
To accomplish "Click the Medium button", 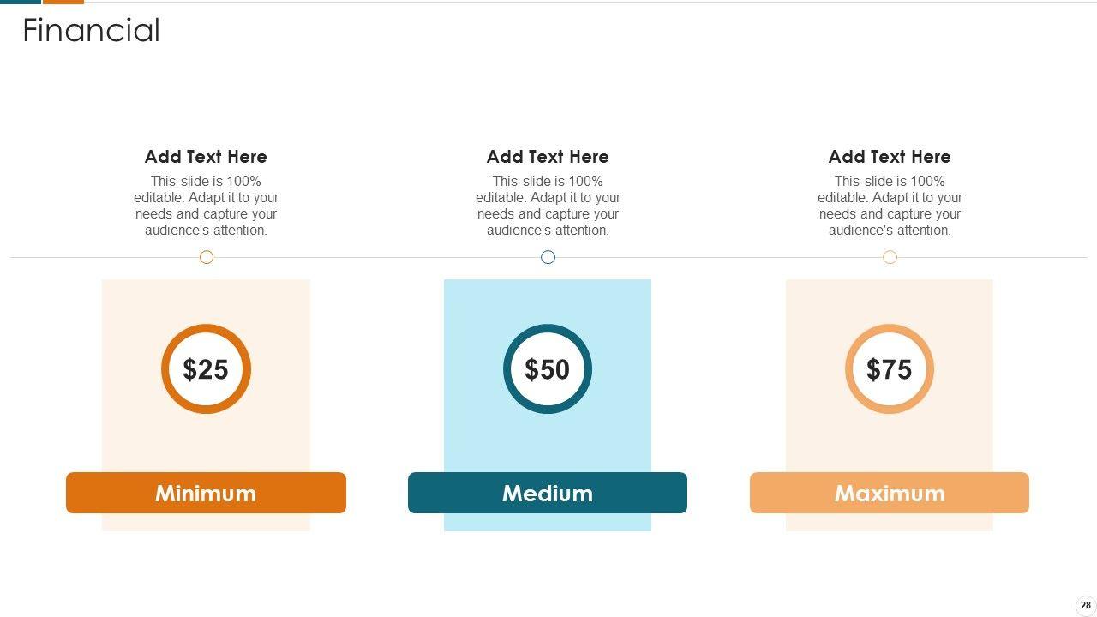I will [x=548, y=493].
